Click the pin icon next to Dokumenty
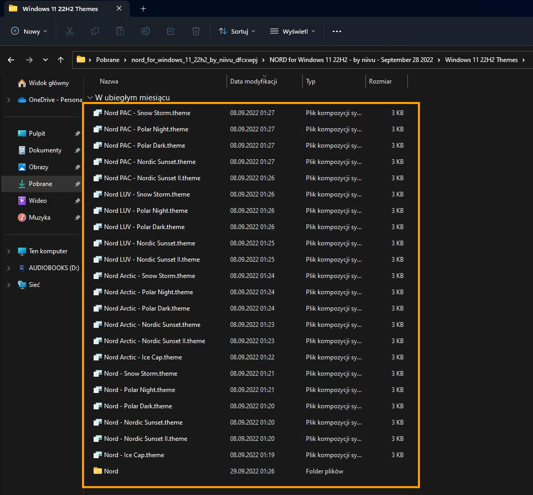 (77, 150)
